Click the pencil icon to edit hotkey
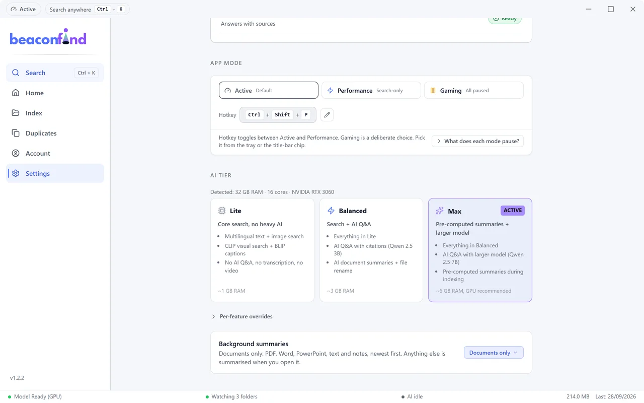This screenshot has height=403, width=644. point(327,115)
